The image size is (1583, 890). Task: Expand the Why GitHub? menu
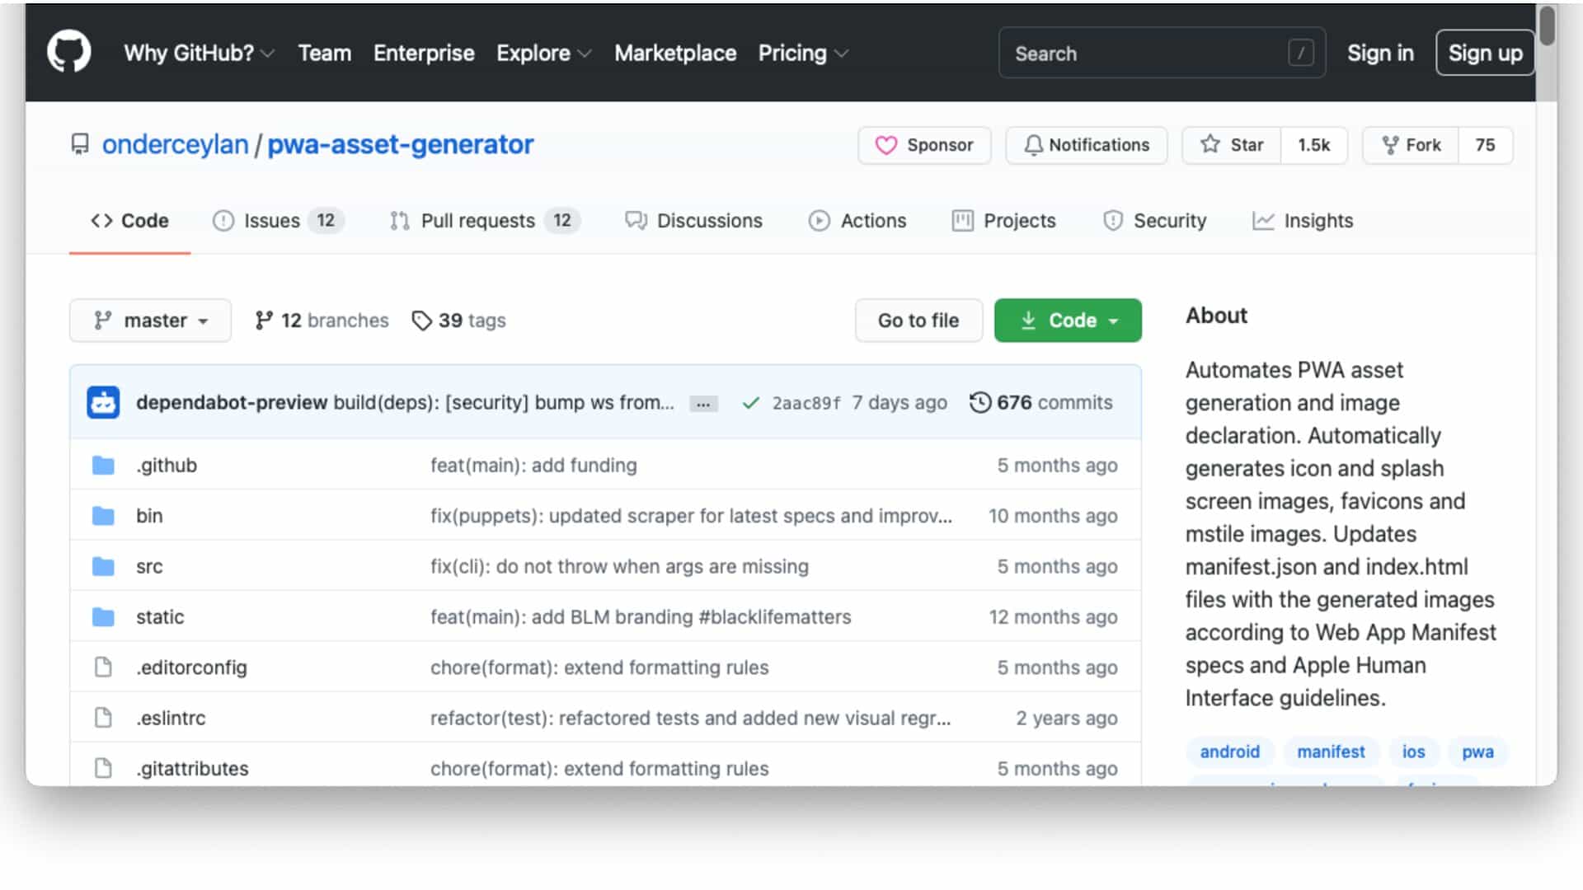coord(199,54)
